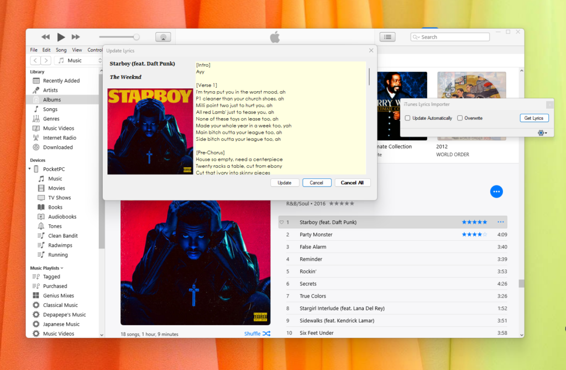Image resolution: width=566 pixels, height=370 pixels.
Task: Open the Music media type dropdown
Action: tap(80, 61)
